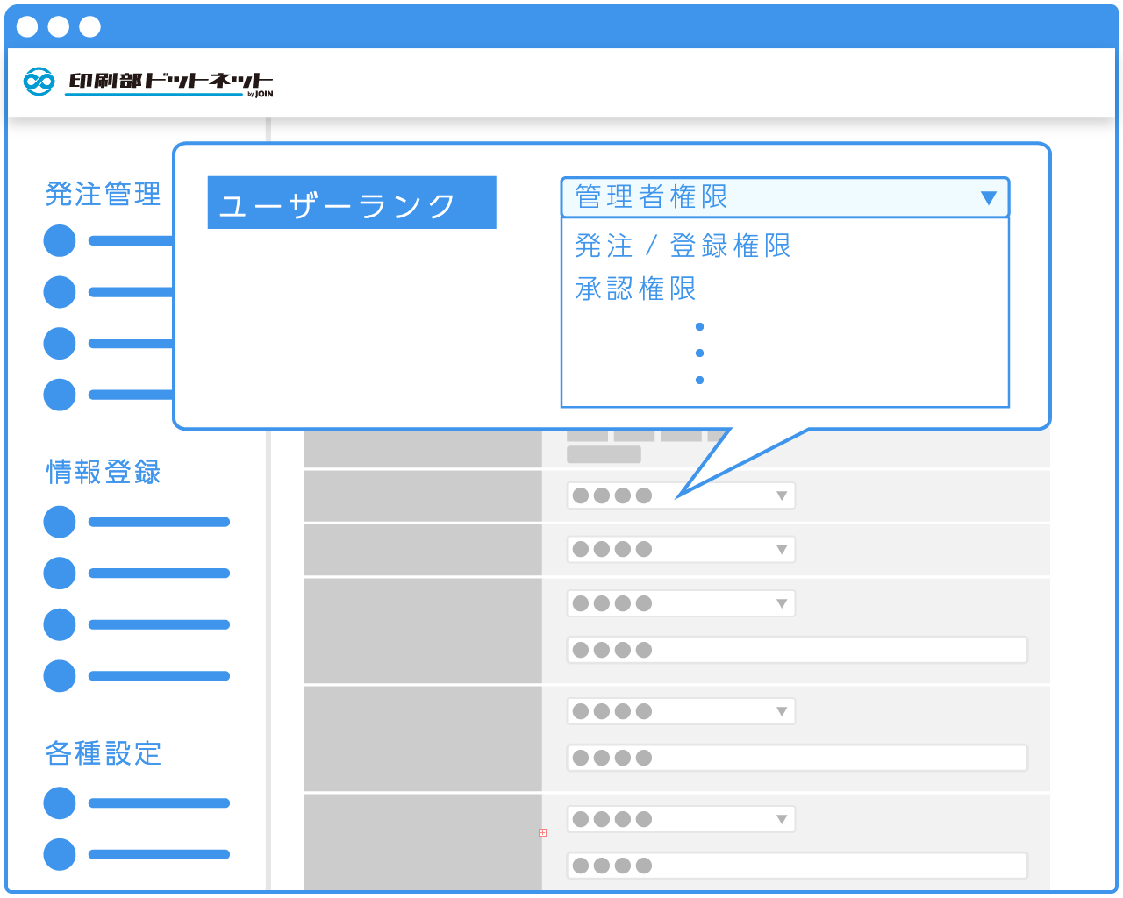
Task: Expand the second placeholder dropdown in the form
Action: (x=681, y=549)
